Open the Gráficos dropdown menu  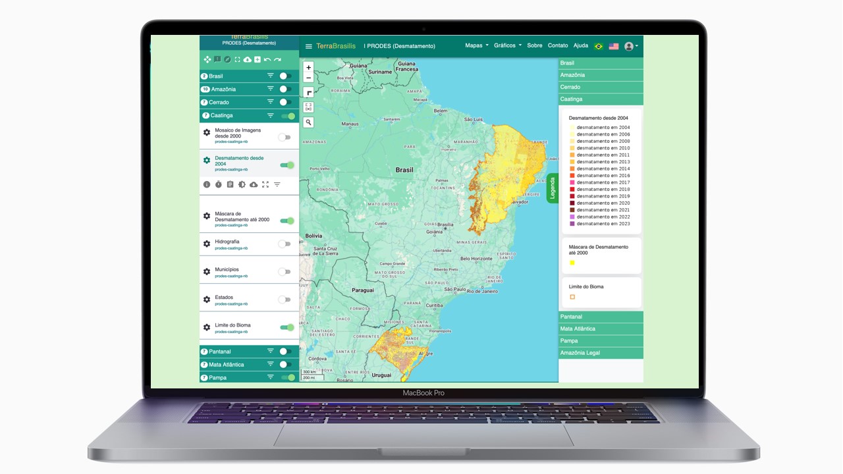pos(508,46)
